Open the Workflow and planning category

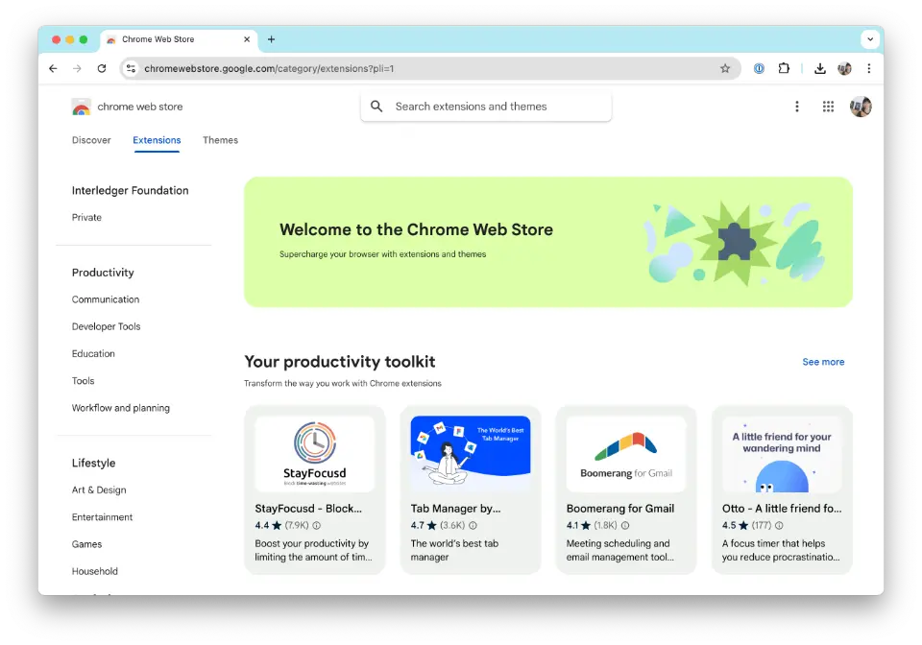121,407
